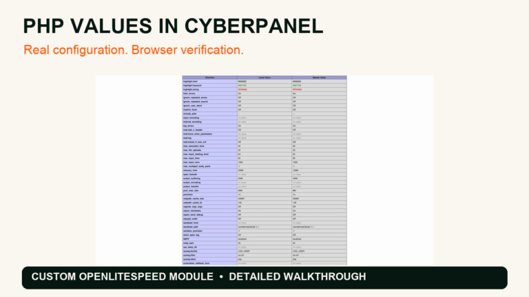Click the "Directive" column header
The image size is (529, 297).
[210, 78]
